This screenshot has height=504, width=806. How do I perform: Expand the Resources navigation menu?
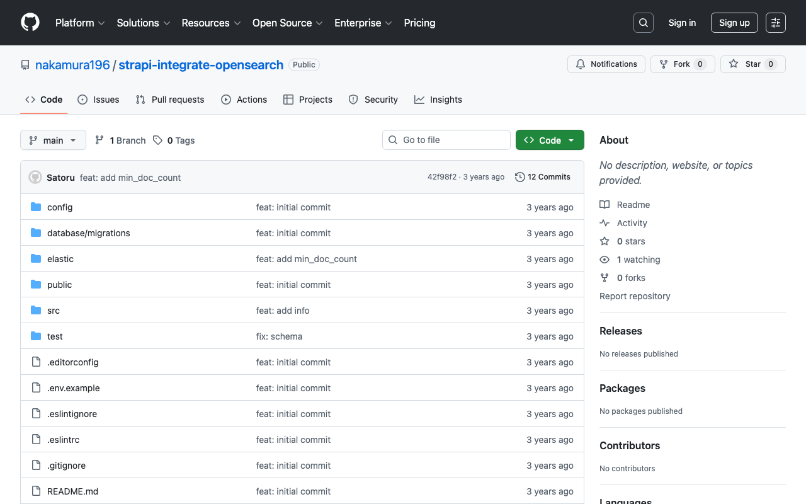click(x=210, y=23)
